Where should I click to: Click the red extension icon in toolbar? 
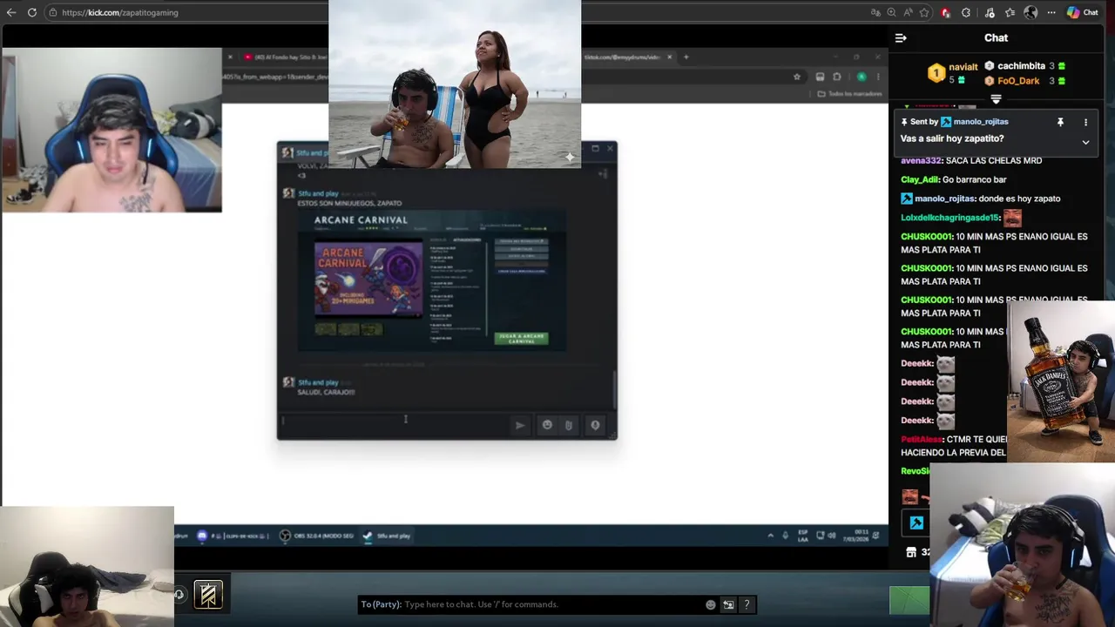[x=945, y=12]
